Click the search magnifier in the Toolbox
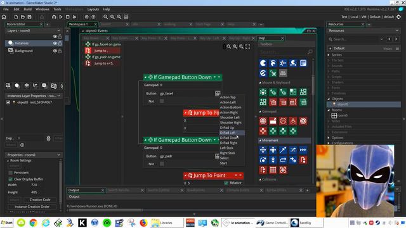This screenshot has width=406, height=228. pos(310,52)
